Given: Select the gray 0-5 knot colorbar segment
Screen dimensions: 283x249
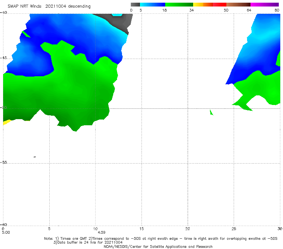Looking at the screenshot, I should (135, 5).
